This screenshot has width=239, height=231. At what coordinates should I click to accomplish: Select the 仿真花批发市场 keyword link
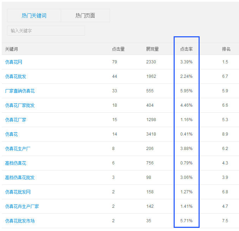tap(20, 221)
